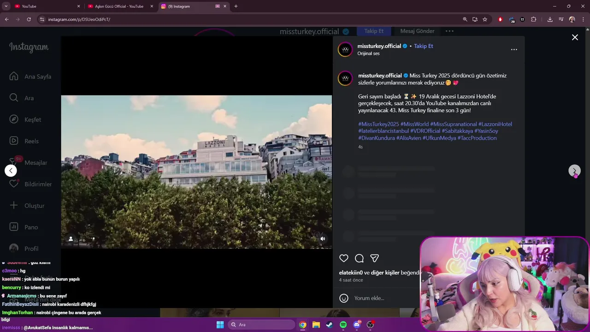Open hashtag #TaccProduction
590x332 pixels.
click(x=477, y=138)
